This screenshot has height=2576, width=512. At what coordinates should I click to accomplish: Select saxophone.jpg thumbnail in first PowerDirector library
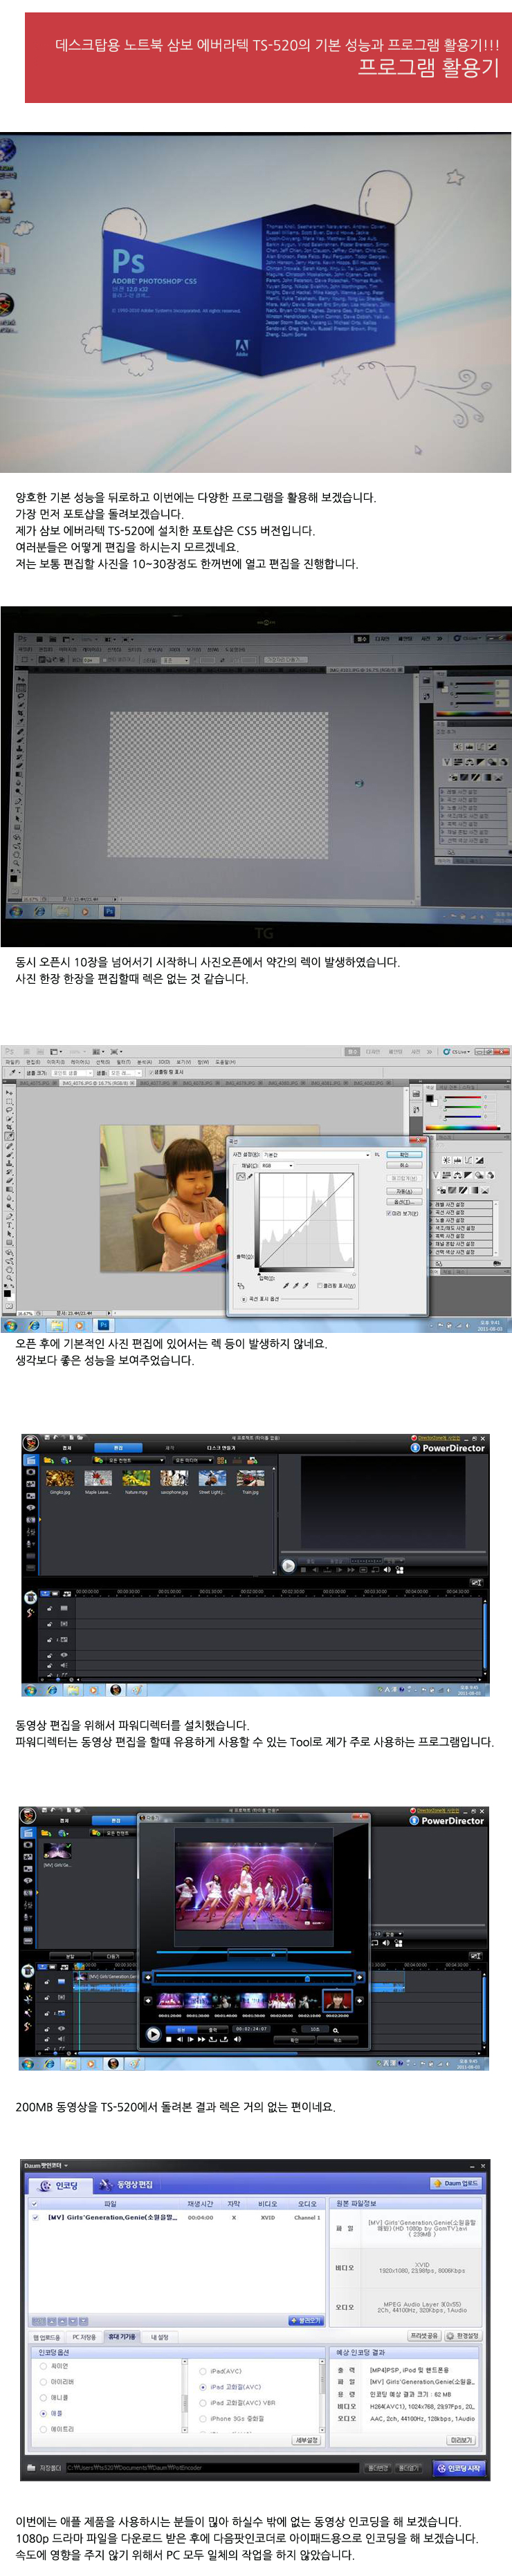(174, 1478)
